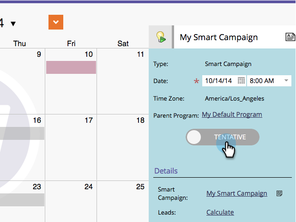Select the gray event bar on day 23
The width and height of the screenshot is (296, 222).
pos(22,199)
